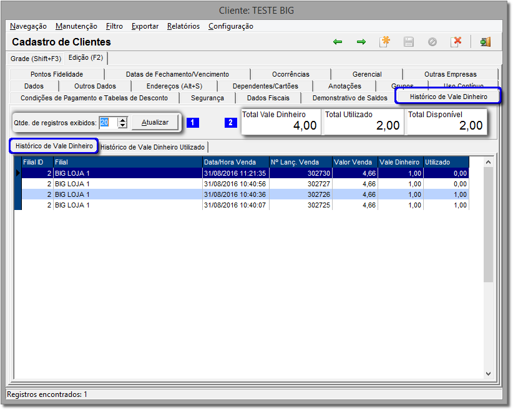Viewport: 513px width, 410px height.
Task: Click the records quantity input field
Action: click(109, 123)
